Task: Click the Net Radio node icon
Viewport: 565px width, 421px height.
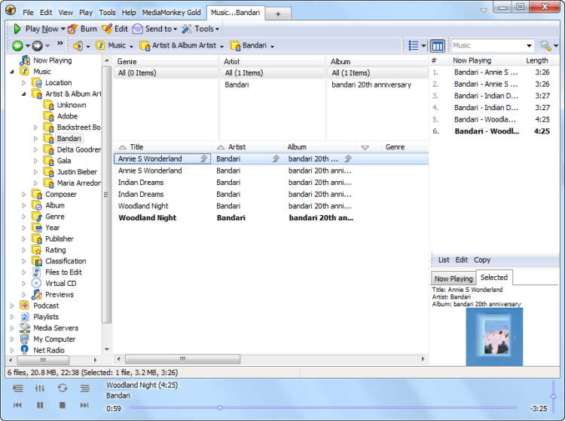Action: (25, 350)
